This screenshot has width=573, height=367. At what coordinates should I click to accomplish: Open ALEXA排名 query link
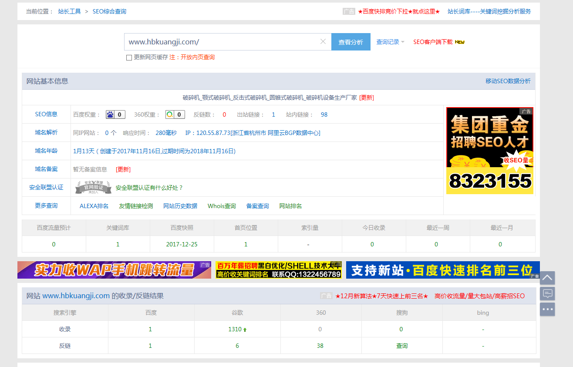94,206
